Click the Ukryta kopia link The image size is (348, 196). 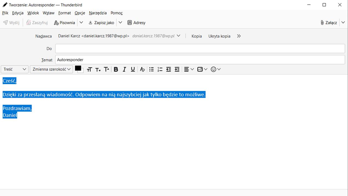219,36
